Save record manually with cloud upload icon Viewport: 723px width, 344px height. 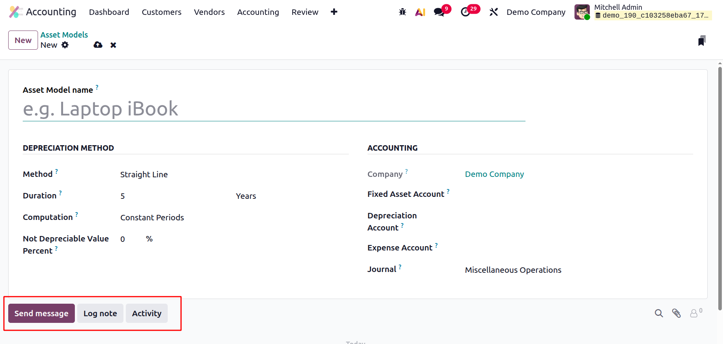tap(98, 45)
